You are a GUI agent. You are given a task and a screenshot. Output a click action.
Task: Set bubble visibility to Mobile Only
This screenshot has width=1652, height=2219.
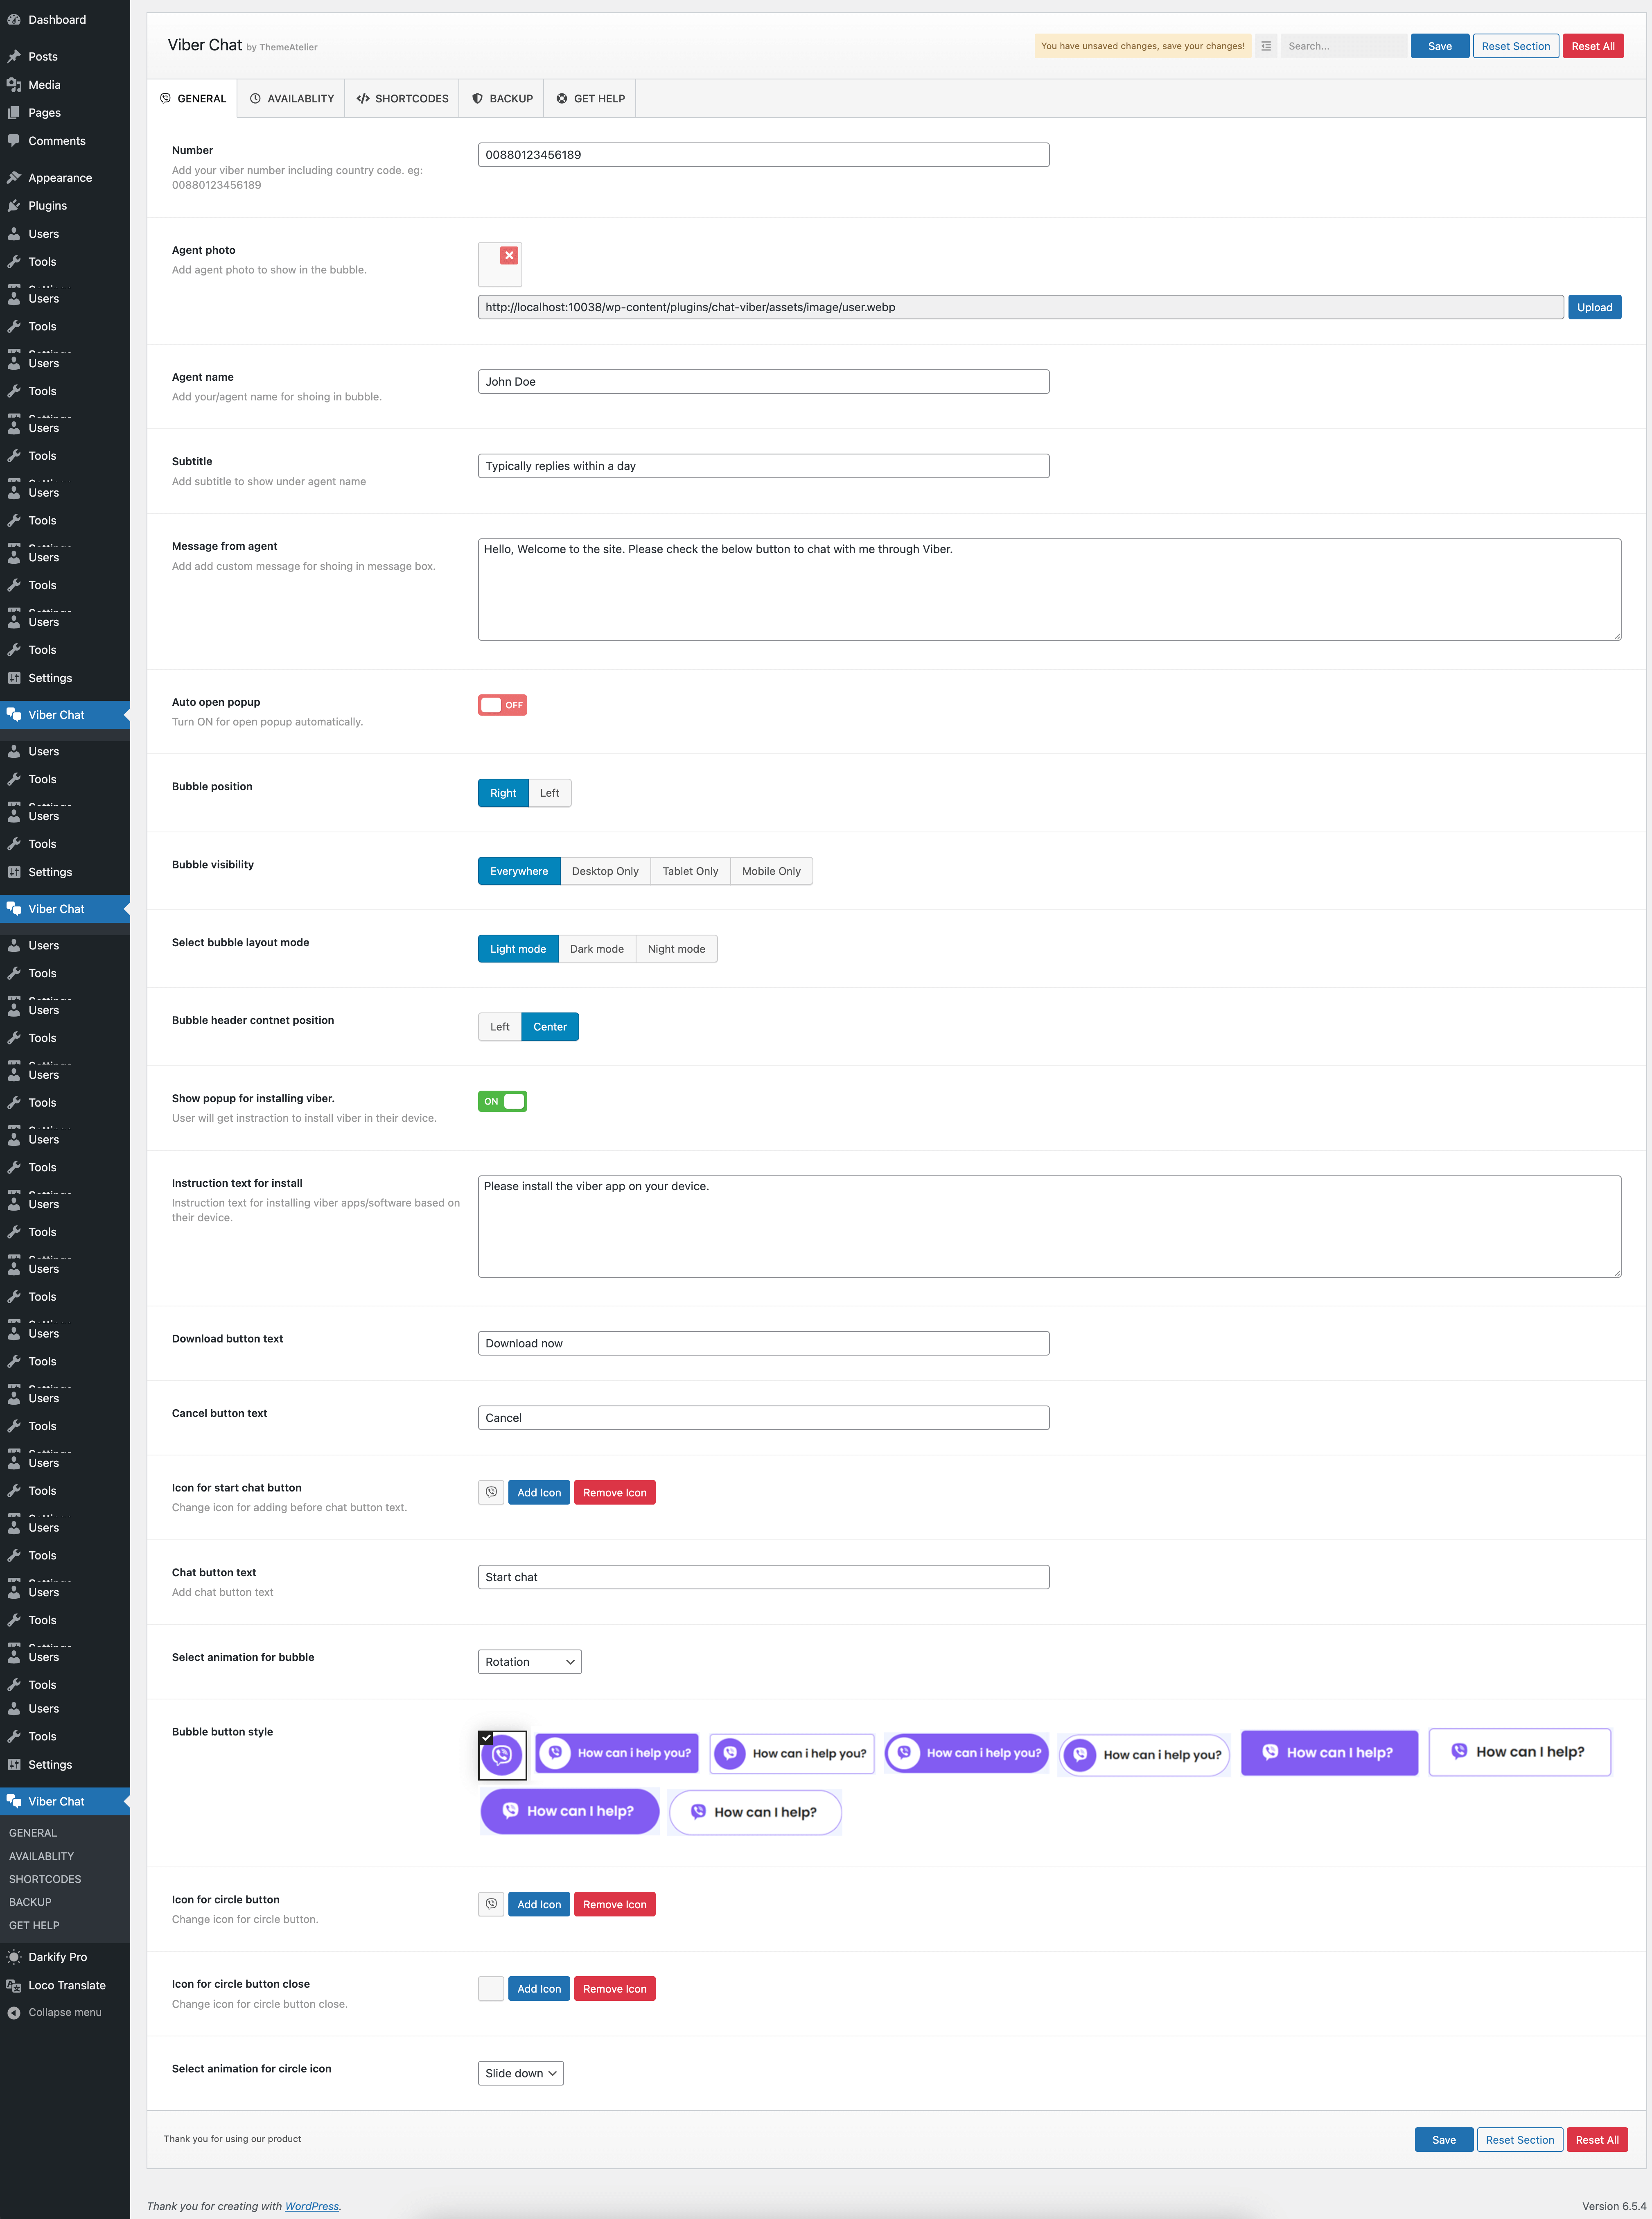(x=771, y=871)
